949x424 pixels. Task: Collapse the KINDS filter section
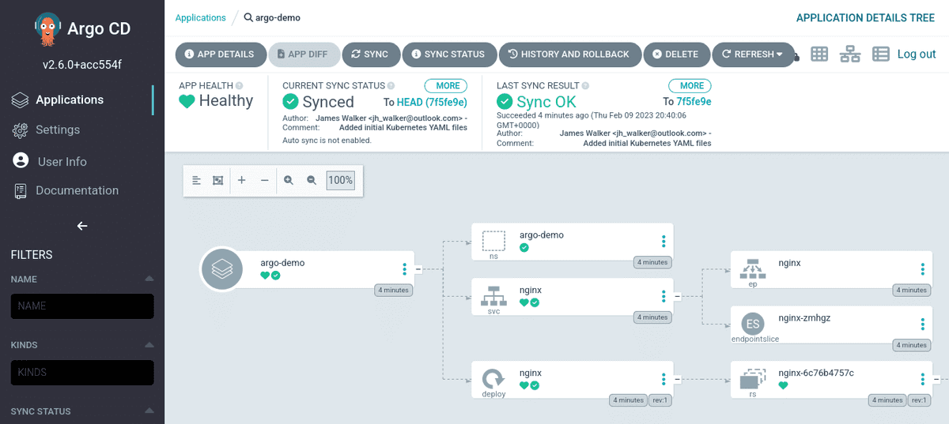tap(149, 345)
